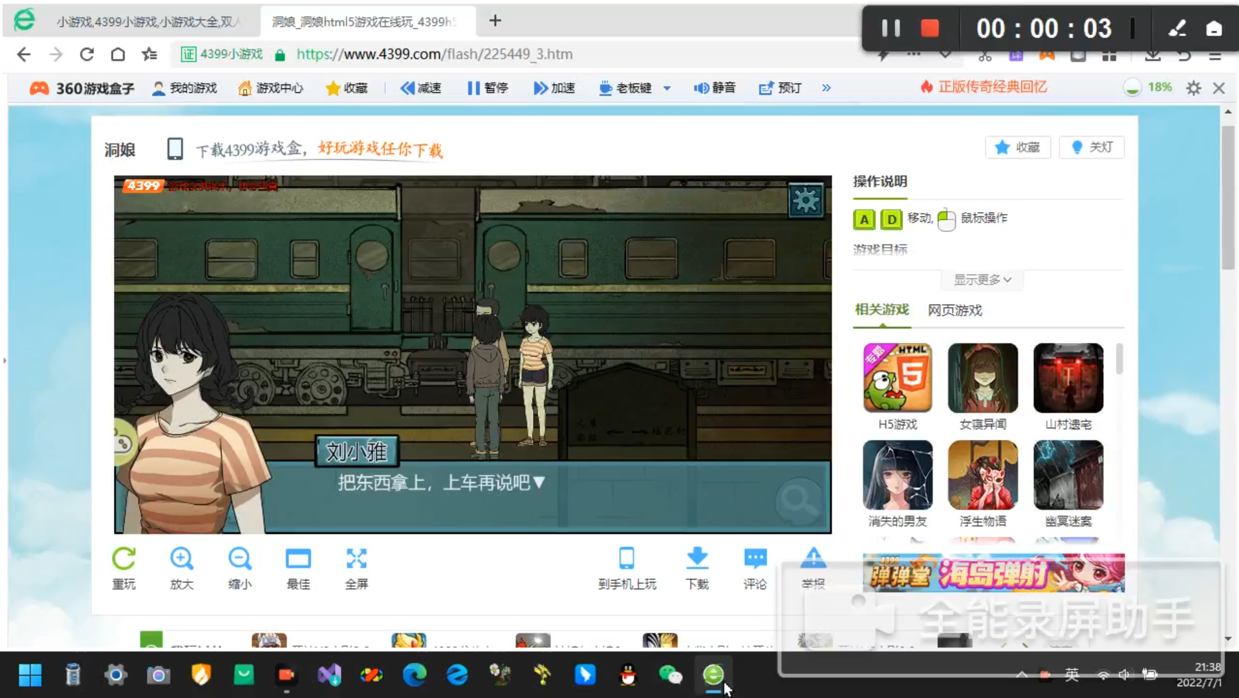Select the 洞娘 html5 game tab
The width and height of the screenshot is (1239, 698).
[x=367, y=21]
